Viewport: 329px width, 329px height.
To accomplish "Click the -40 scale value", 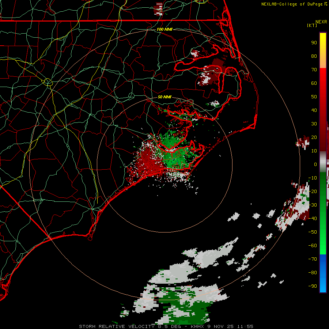I will [313, 219].
